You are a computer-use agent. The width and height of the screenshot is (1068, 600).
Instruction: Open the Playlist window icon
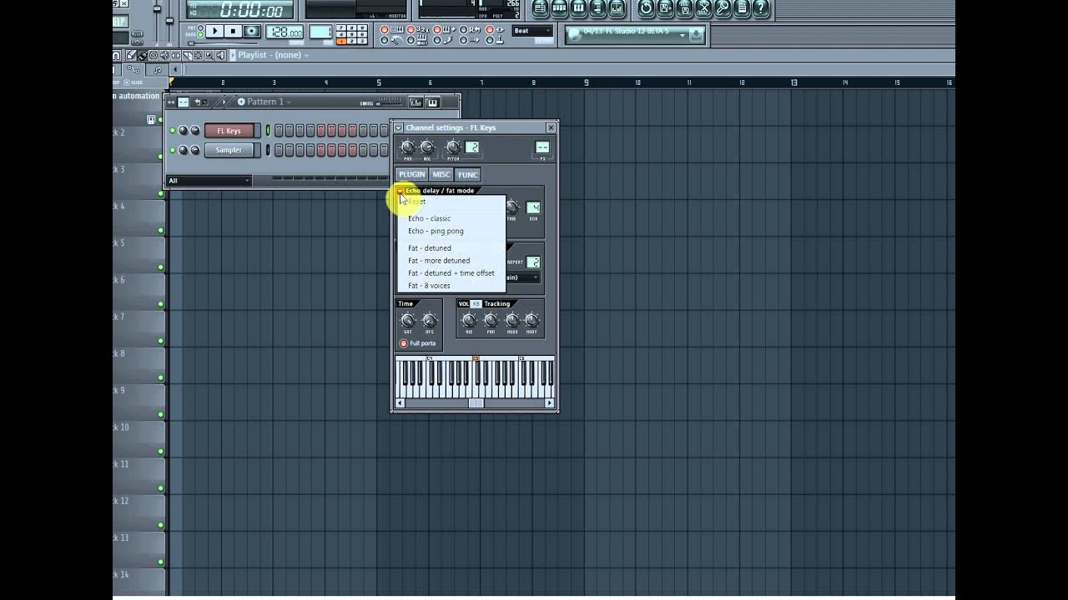tap(540, 8)
